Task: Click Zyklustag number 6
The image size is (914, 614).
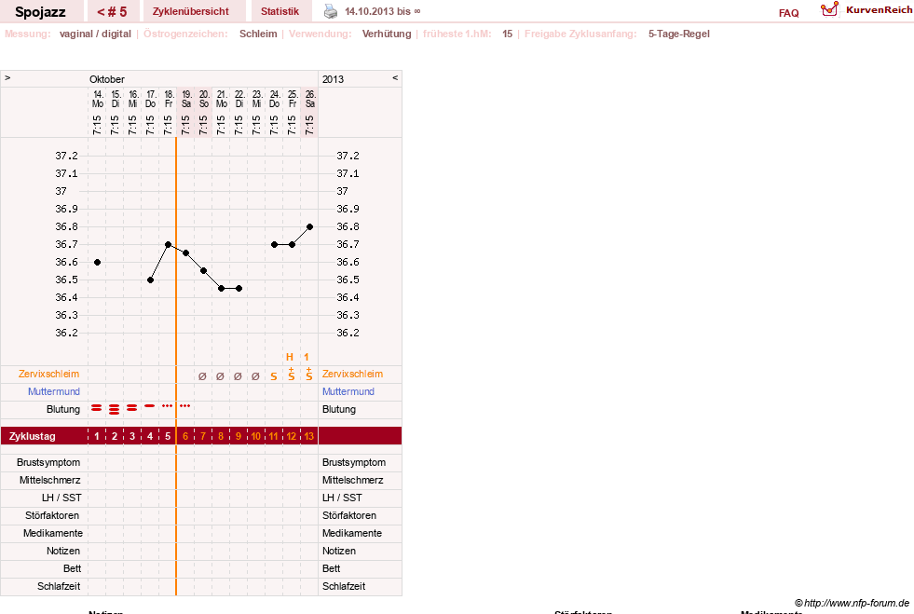Action: click(185, 436)
